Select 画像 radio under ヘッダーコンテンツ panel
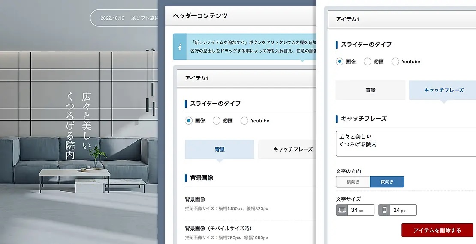Viewport: 476px width, 244px height. [189, 121]
